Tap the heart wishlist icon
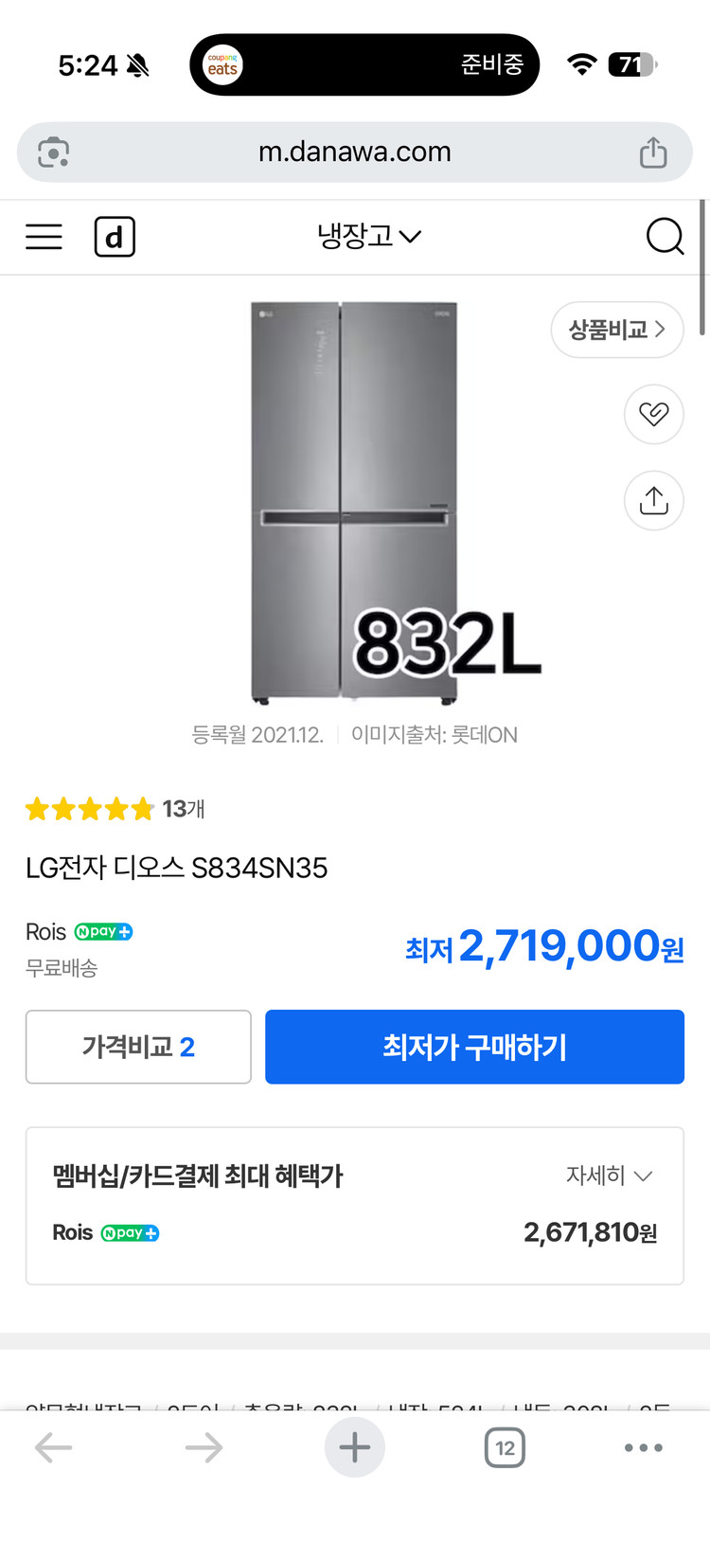710x1543 pixels. tap(653, 414)
